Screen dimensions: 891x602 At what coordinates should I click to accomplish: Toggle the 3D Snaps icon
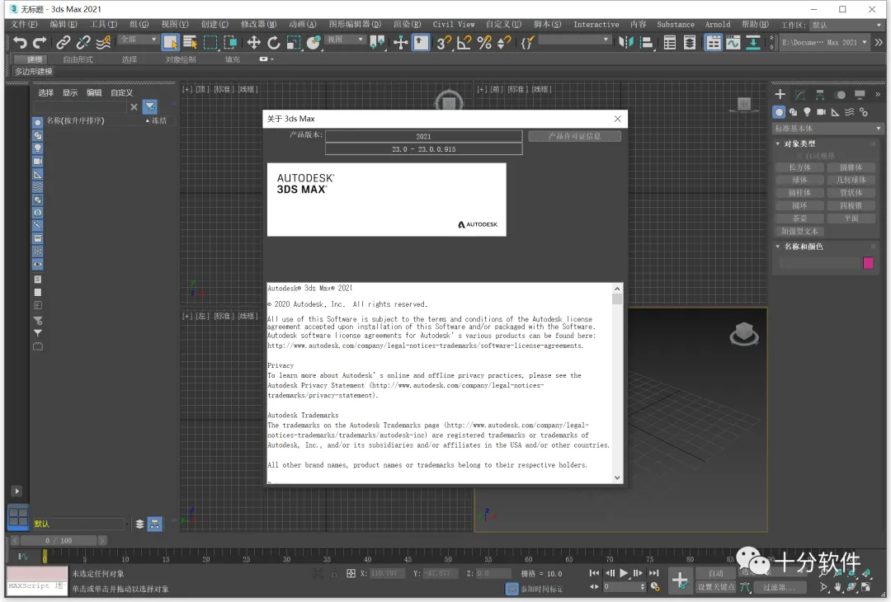(445, 43)
